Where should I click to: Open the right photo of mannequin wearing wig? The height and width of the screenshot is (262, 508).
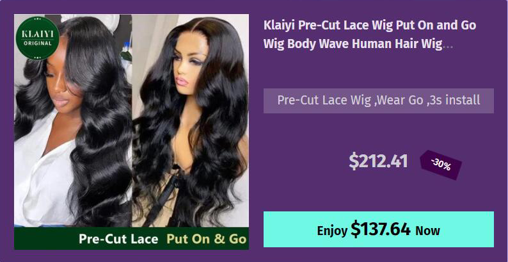point(191,120)
